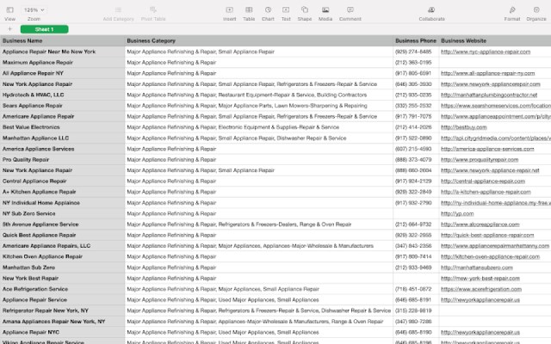This screenshot has height=344, width=551.
Task: Select the Business Name column header
Action: (x=63, y=40)
